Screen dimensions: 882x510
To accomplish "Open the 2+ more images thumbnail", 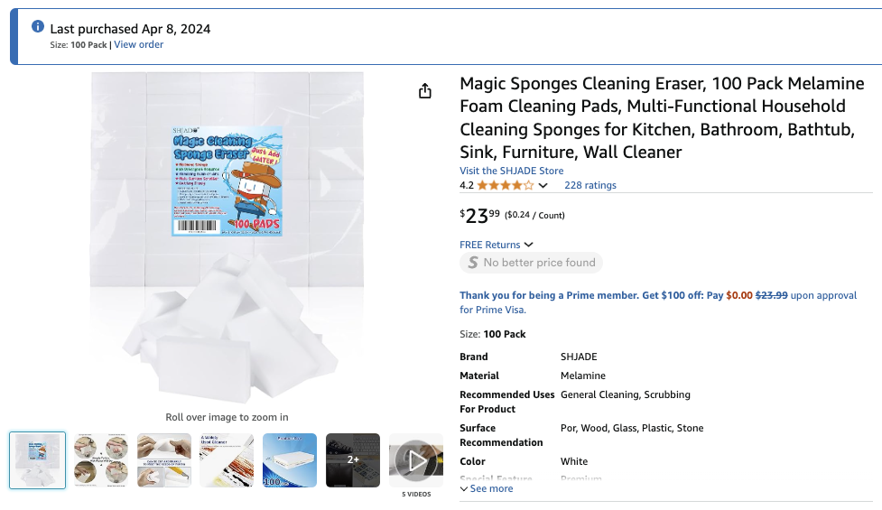I will [353, 460].
